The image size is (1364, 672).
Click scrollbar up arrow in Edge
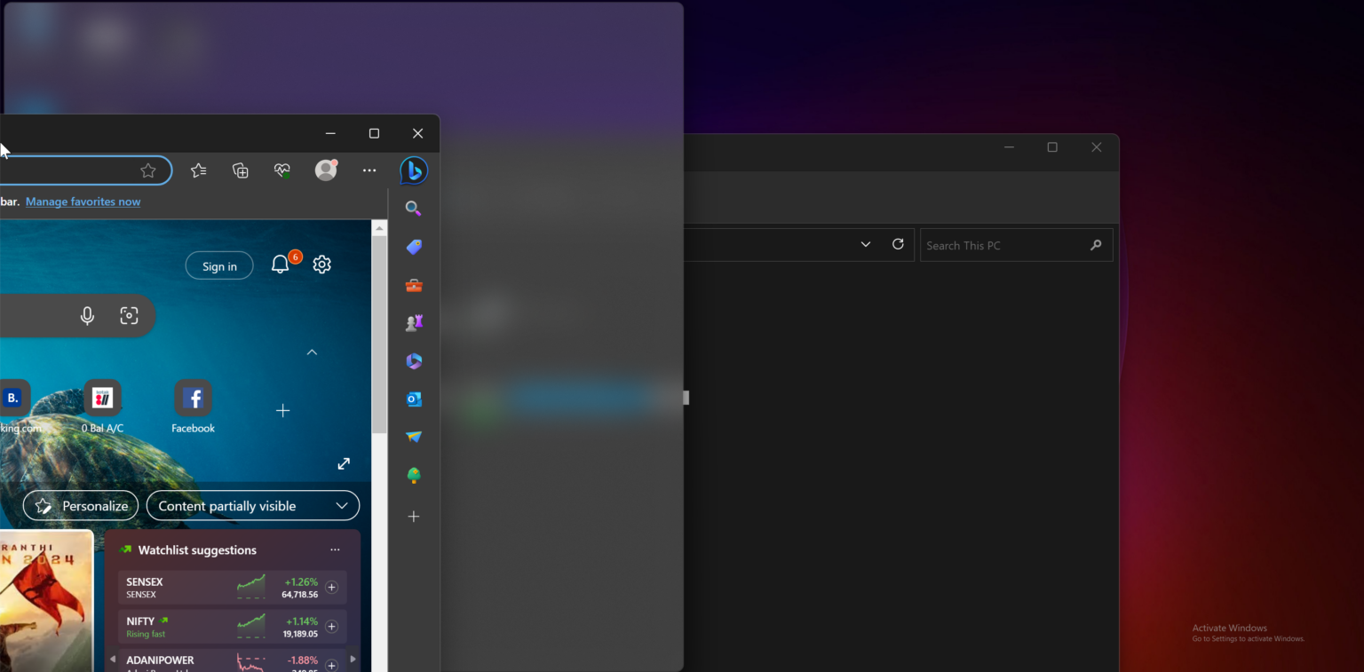pos(379,228)
